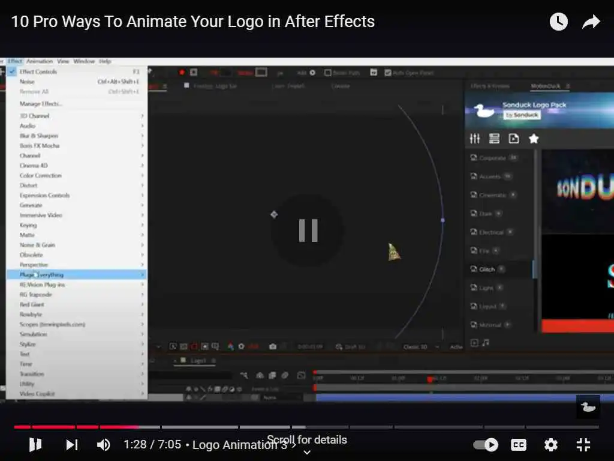Screen dimensions: 614x461
Task: Open the Stylize effects submenu
Action: [77, 344]
